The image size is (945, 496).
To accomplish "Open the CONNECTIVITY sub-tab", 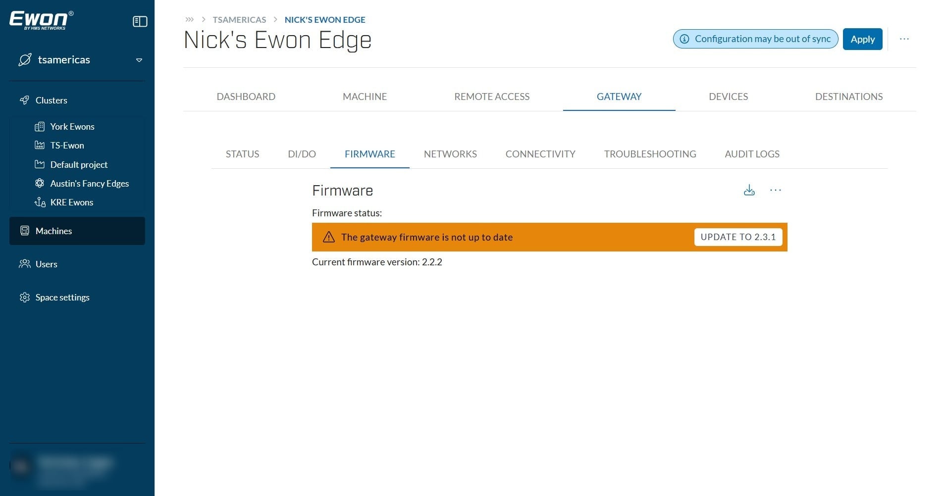I will [540, 154].
